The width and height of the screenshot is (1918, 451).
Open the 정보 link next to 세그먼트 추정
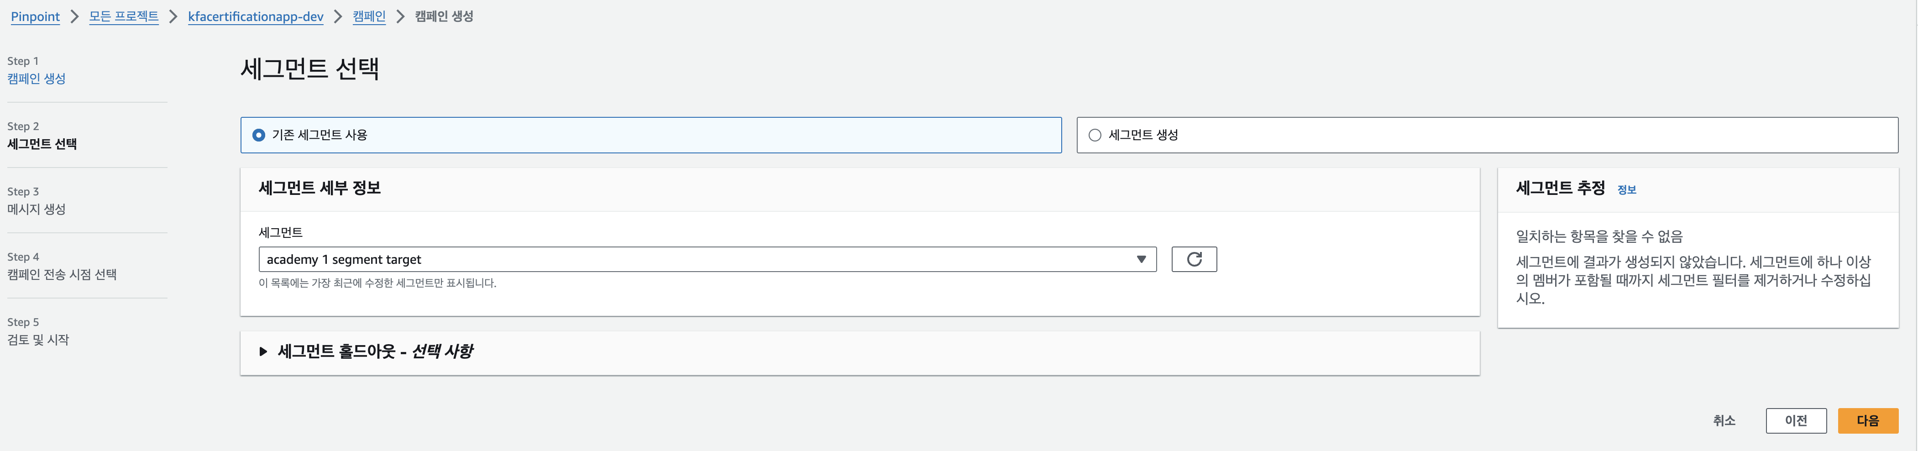pyautogui.click(x=1626, y=190)
